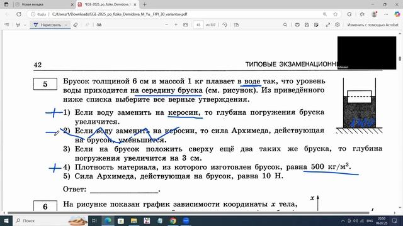Click the address bar with PDF path
Viewport: 403px width, 226px height.
point(120,14)
